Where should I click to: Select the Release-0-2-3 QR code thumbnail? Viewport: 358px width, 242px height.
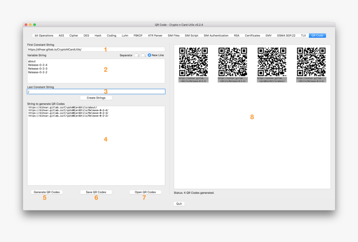pos(194,65)
